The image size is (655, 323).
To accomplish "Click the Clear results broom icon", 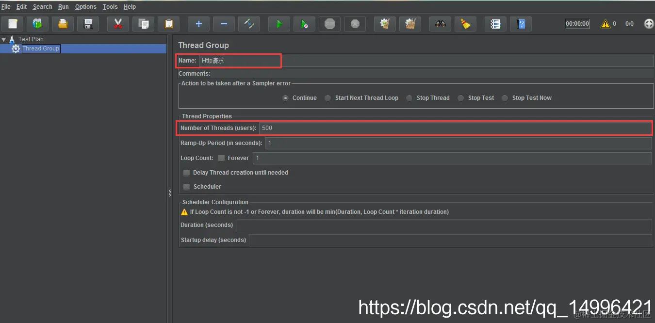I will 385,24.
